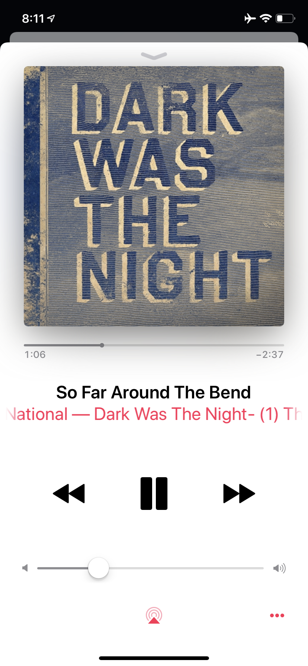Screen dimensions: 308x666
Task: Tap the battery indicator in status bar
Action: coord(285,18)
